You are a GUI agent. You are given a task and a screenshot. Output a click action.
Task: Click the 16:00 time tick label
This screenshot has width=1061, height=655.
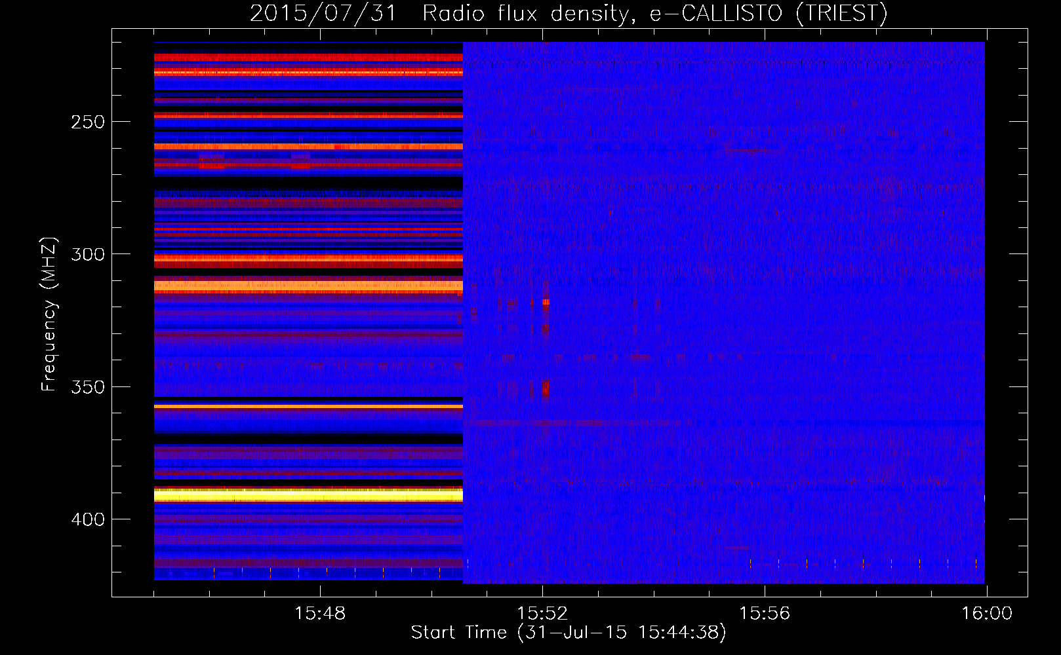coord(987,614)
